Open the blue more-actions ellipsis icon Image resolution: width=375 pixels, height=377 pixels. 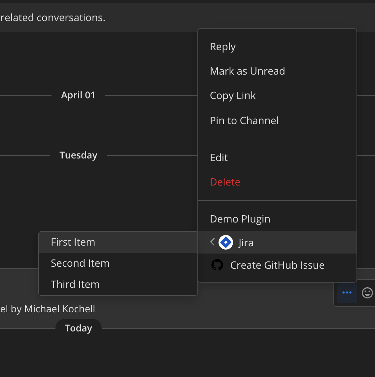tap(346, 293)
